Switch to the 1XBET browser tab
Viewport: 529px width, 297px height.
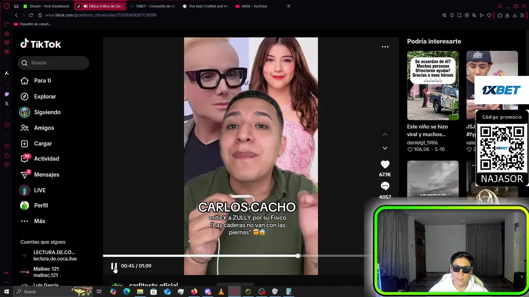click(x=152, y=6)
